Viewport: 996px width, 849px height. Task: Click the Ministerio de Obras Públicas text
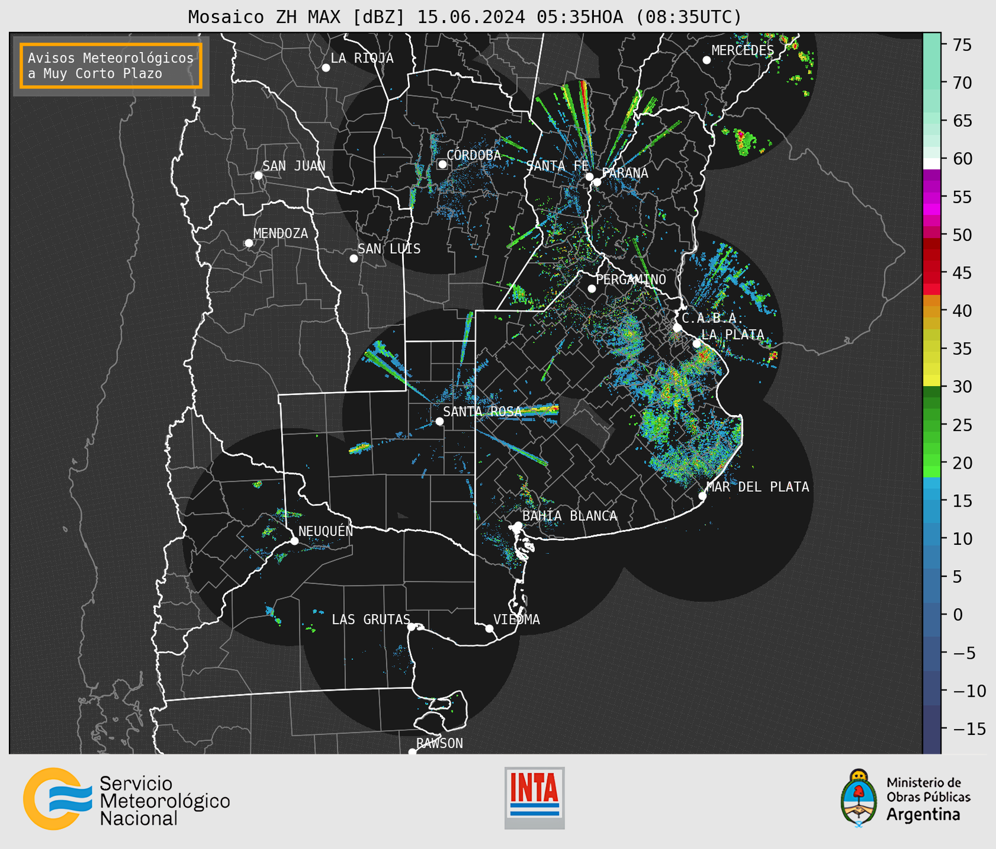pyautogui.click(x=928, y=790)
